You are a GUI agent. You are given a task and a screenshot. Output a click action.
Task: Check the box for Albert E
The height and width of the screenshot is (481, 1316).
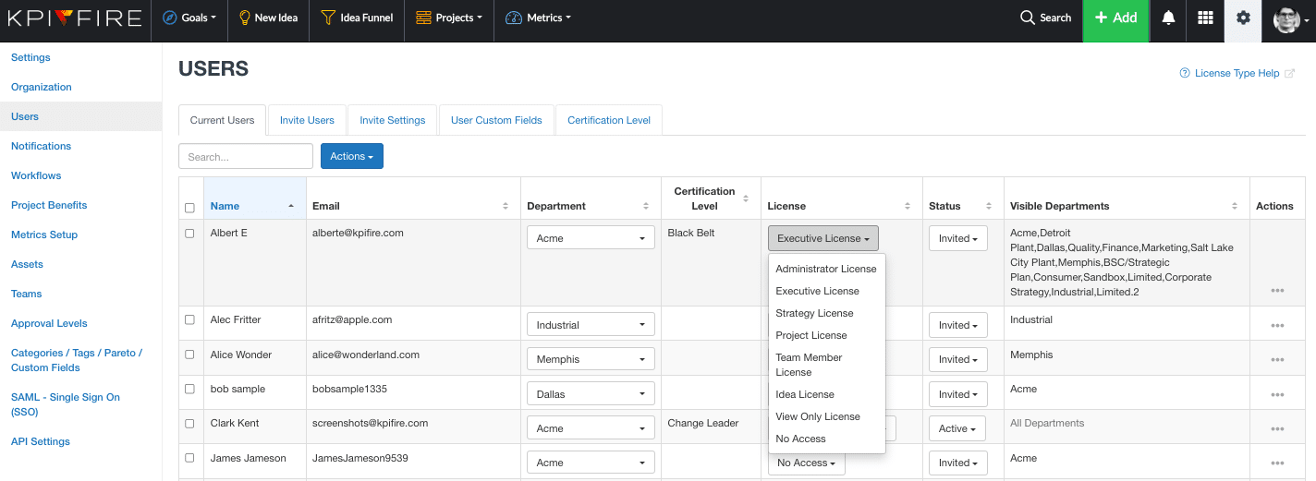click(189, 234)
